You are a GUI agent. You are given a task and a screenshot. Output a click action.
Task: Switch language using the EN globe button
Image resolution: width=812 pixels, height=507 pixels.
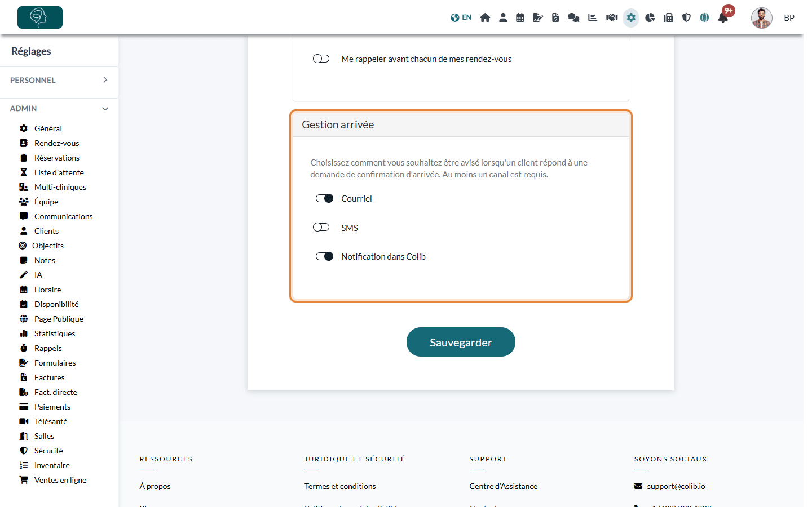point(461,17)
